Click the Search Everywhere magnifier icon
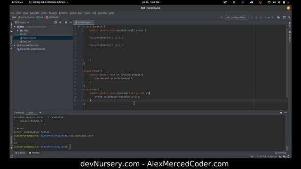 [289, 17]
